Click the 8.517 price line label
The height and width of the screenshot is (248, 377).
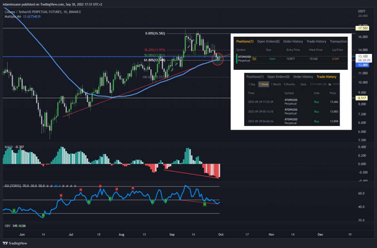click(362, 98)
